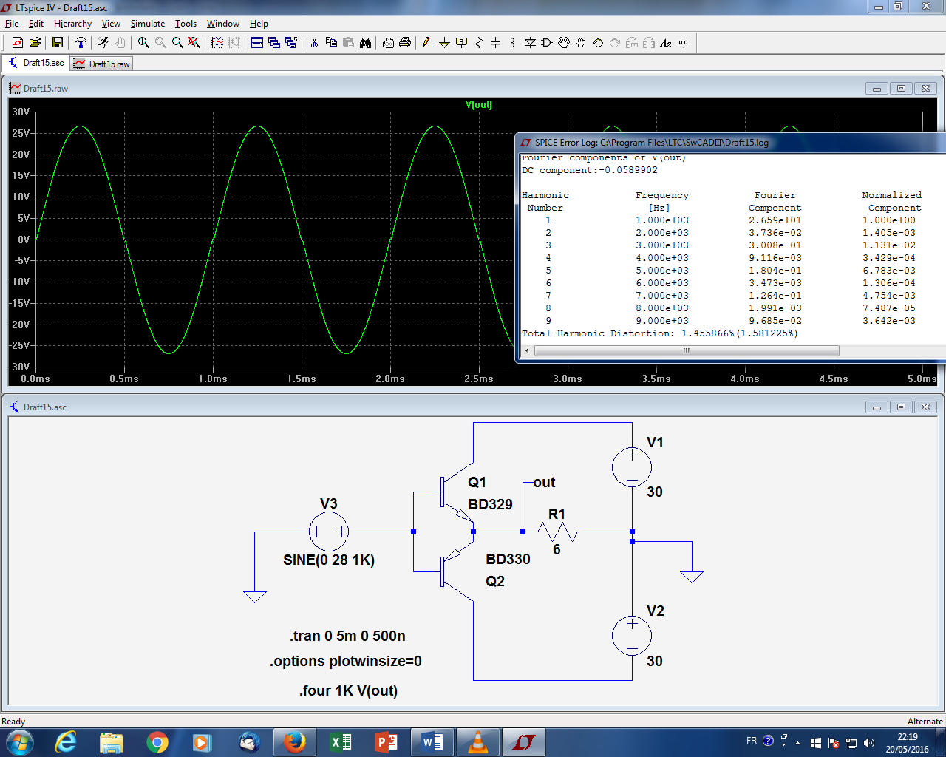Select the .four 1K V(out) directive
This screenshot has width=946, height=757.
348,690
